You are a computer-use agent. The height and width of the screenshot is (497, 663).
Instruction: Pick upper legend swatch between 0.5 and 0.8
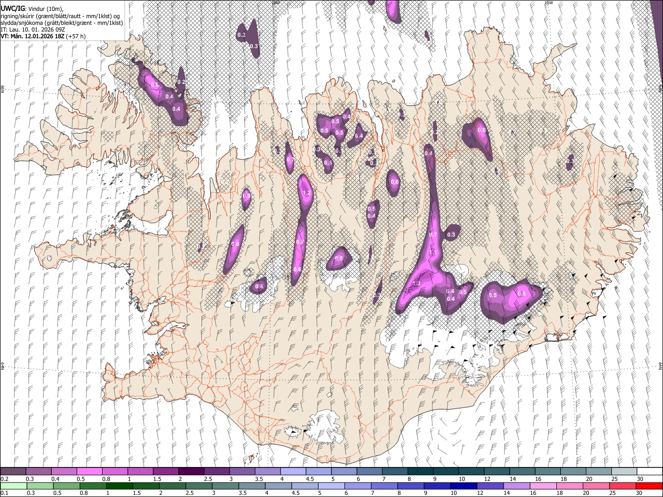pos(89,471)
